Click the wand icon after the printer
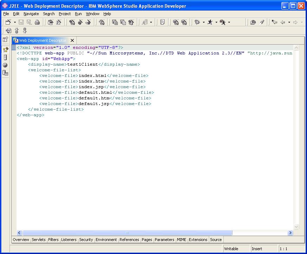The width and height of the screenshot is (307, 254). pos(51,22)
